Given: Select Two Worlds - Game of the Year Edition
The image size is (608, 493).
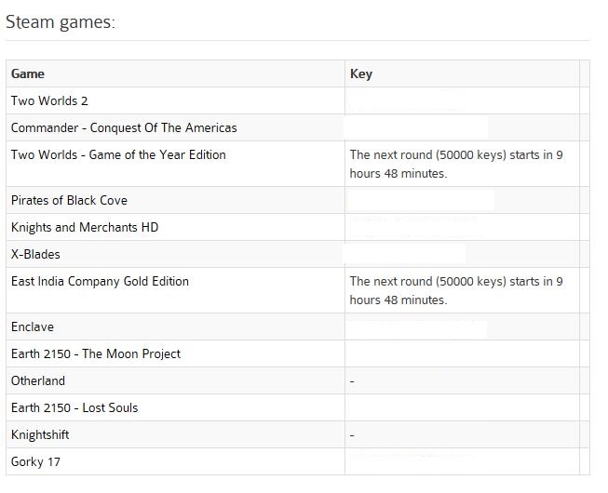Looking at the screenshot, I should (118, 155).
